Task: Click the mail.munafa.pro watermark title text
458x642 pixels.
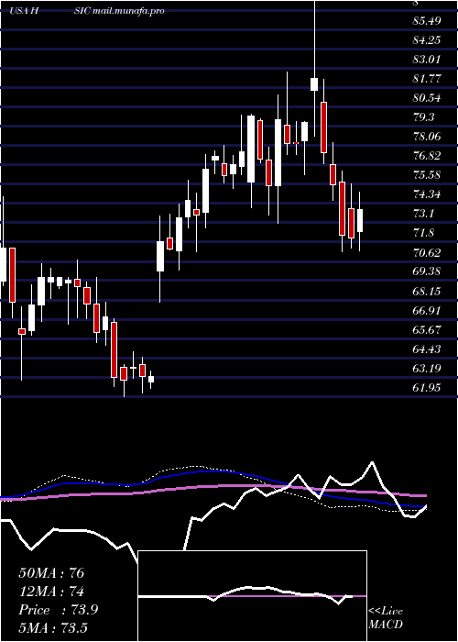Action: 128,10
